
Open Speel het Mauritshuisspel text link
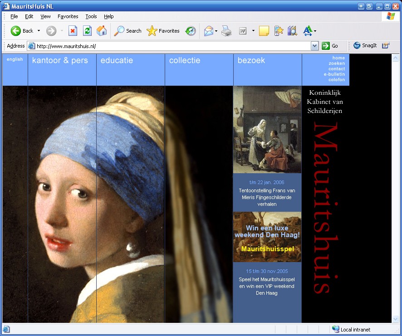[x=267, y=286]
